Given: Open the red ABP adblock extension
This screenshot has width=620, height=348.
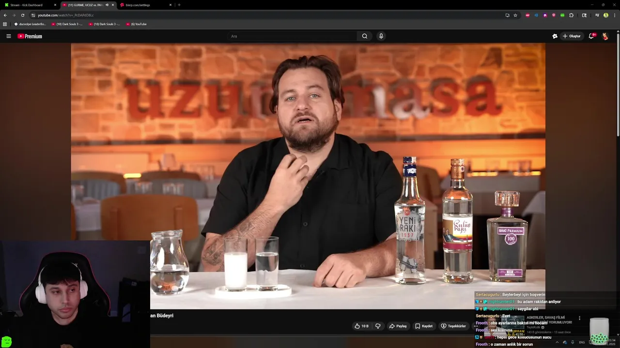Looking at the screenshot, I should tap(527, 15).
